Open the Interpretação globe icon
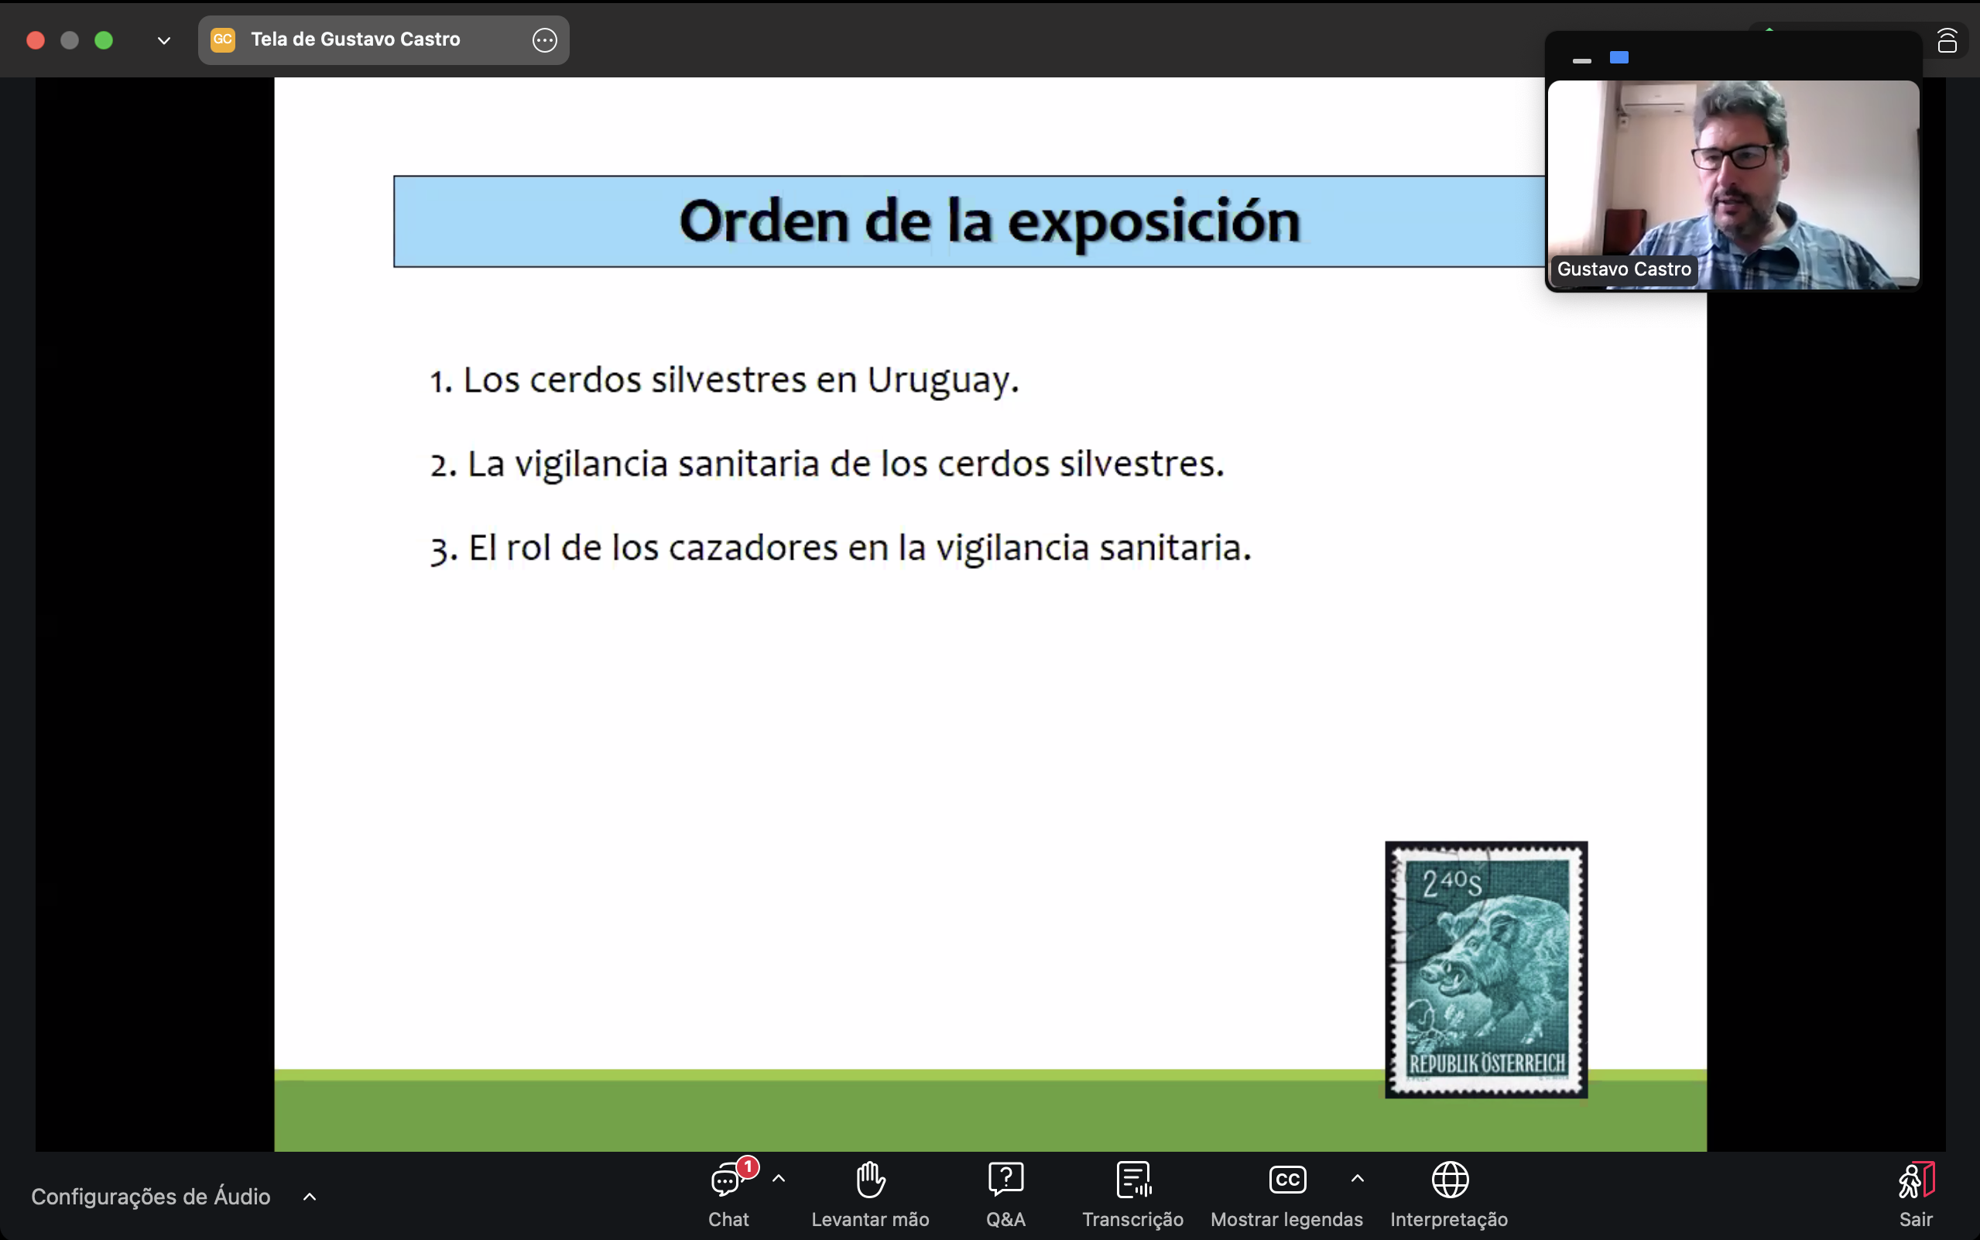This screenshot has width=1980, height=1240. (x=1450, y=1180)
